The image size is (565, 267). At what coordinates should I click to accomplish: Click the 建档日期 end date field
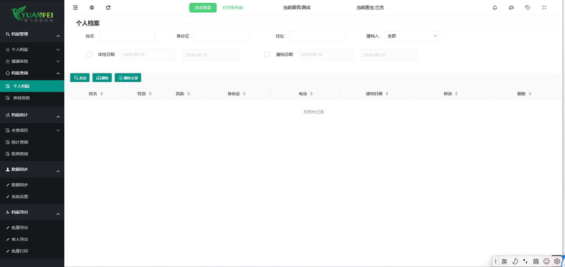click(x=388, y=55)
